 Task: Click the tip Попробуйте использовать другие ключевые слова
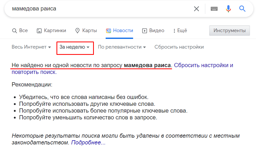(87, 104)
